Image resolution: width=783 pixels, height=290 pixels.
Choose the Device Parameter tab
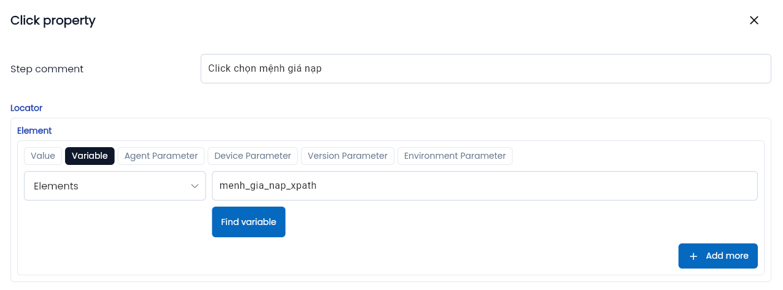click(x=252, y=156)
